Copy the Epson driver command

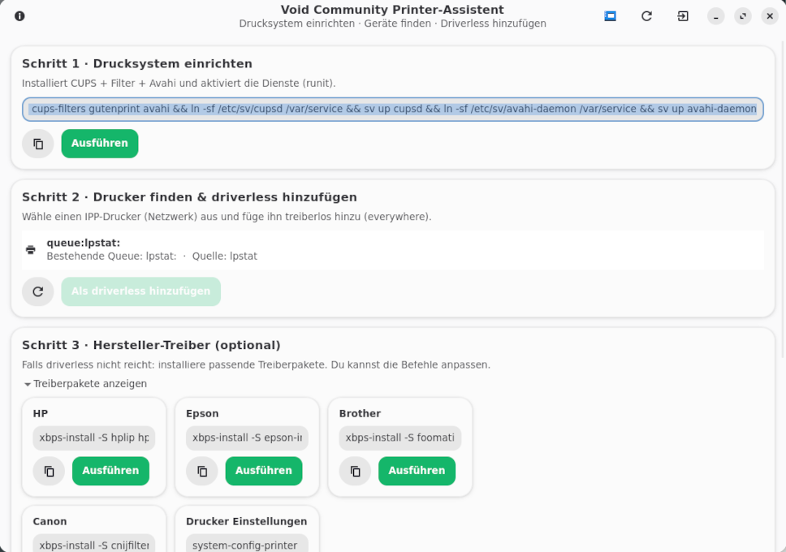coord(202,471)
